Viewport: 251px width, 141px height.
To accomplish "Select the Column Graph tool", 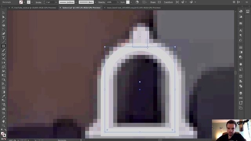I will coord(4,109).
